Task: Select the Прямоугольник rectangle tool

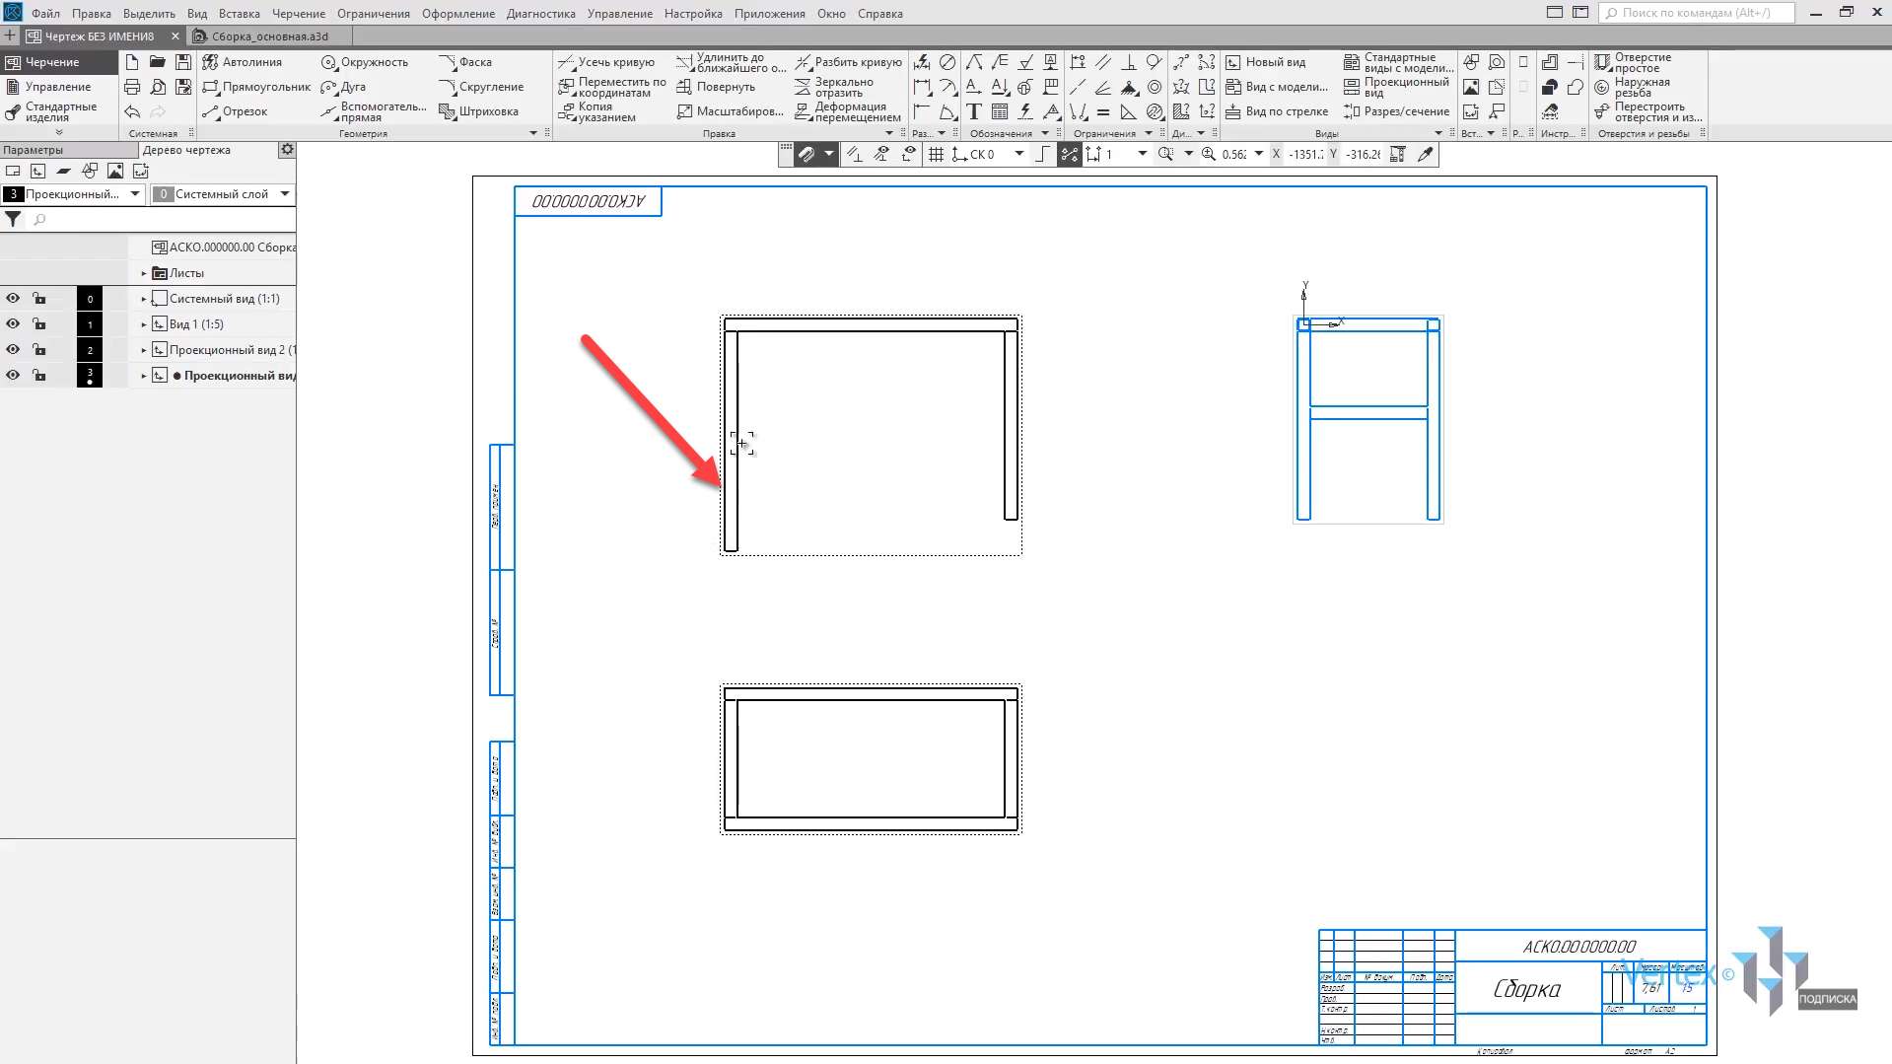Action: coord(256,87)
